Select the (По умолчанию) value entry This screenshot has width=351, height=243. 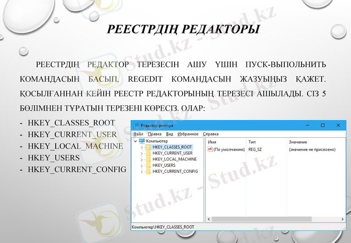[x=229, y=150]
